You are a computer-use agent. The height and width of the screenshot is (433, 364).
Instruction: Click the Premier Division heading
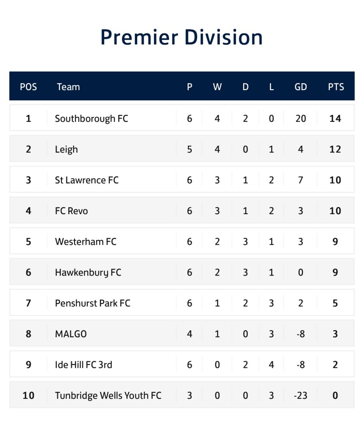pos(182,37)
